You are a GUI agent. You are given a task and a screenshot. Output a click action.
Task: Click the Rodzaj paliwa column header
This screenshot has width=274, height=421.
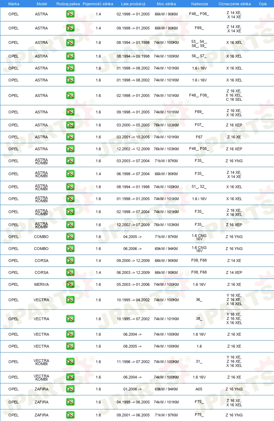68,4
